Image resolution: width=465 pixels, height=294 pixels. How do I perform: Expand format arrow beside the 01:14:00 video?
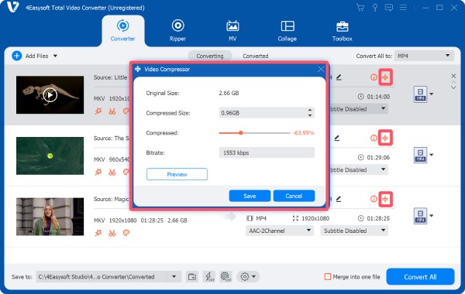tap(432, 94)
